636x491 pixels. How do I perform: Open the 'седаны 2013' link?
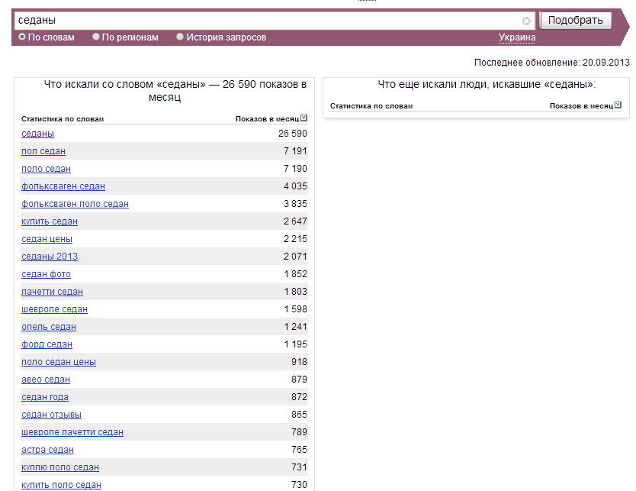coord(50,257)
